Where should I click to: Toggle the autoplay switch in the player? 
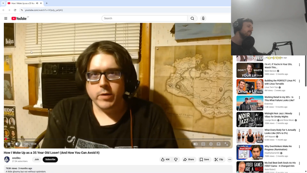pos(195,144)
